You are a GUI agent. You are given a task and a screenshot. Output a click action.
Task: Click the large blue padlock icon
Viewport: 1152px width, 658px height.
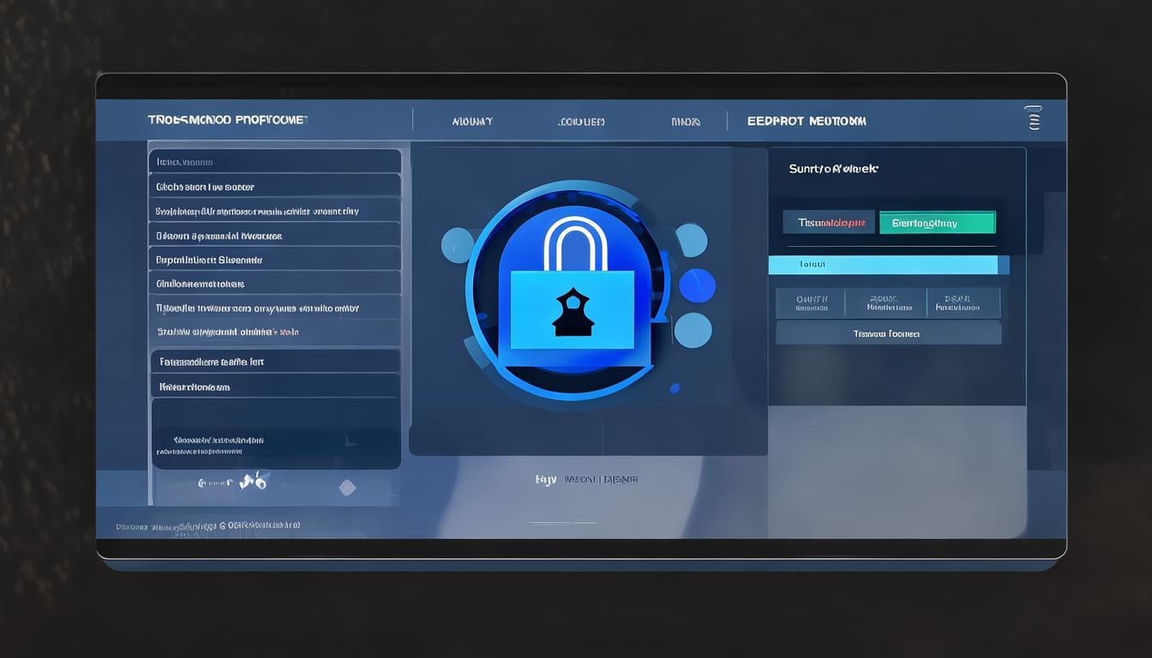(572, 296)
